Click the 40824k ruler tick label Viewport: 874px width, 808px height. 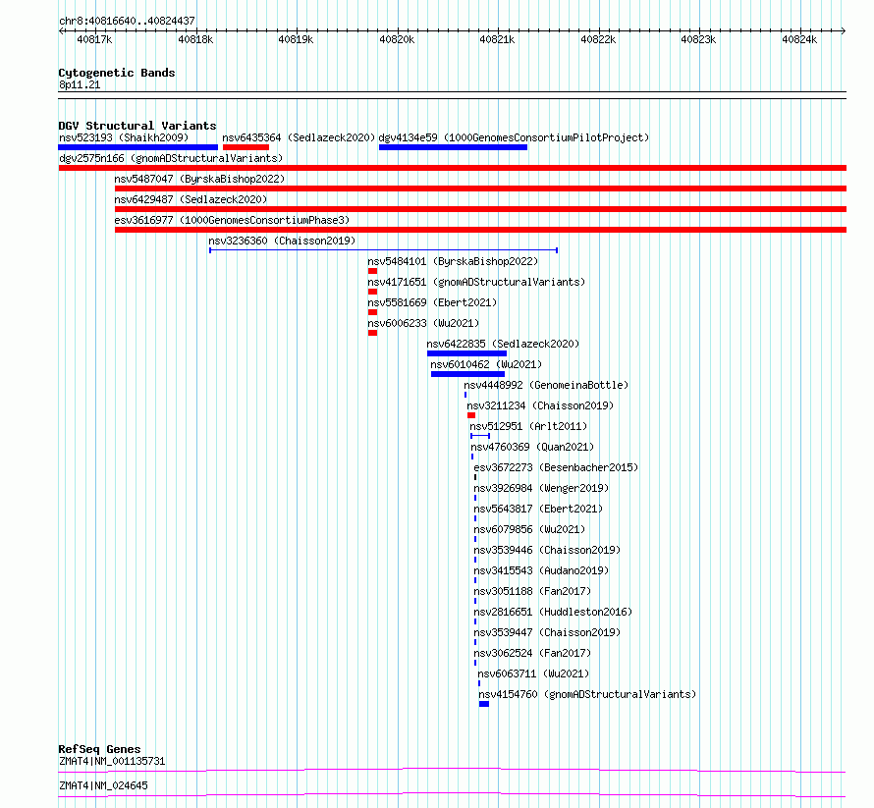[x=799, y=39]
